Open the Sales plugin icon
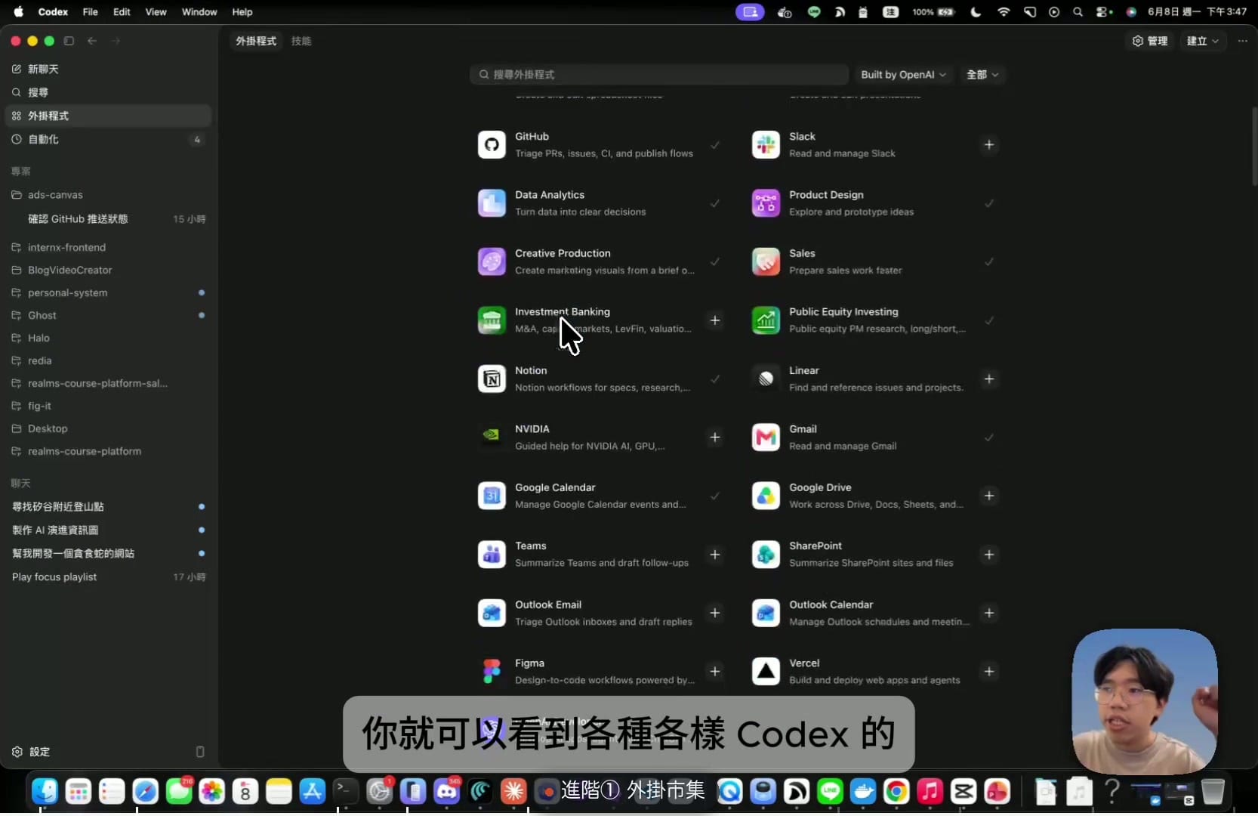The height and width of the screenshot is (816, 1258). 766,261
